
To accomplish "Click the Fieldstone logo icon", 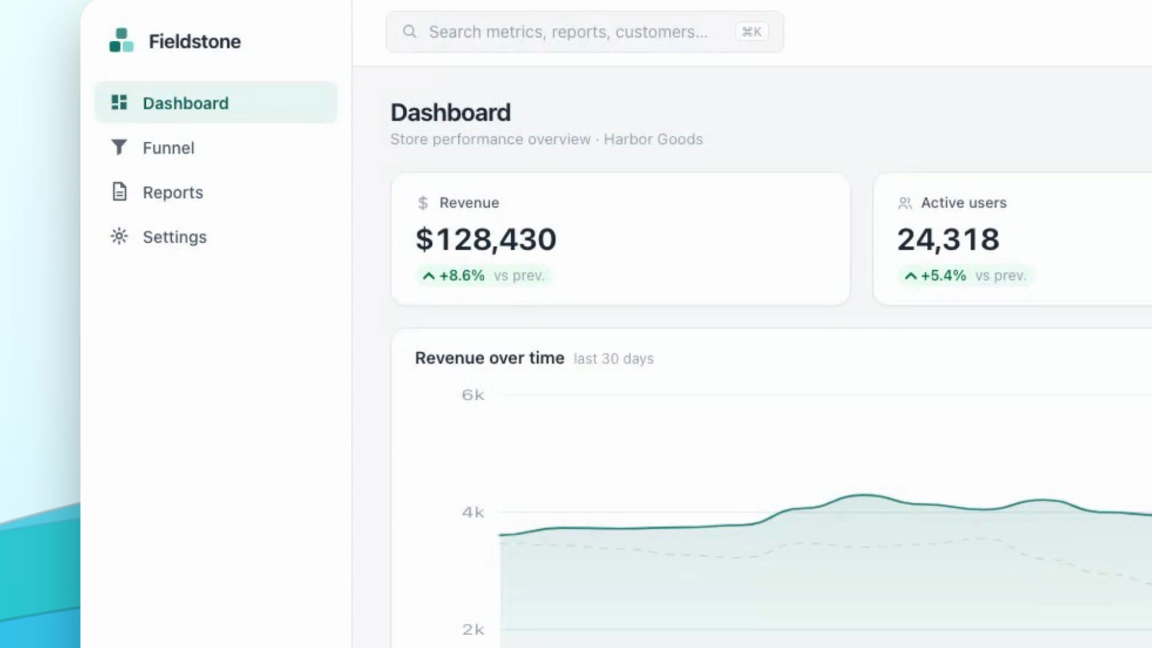I will (x=121, y=40).
